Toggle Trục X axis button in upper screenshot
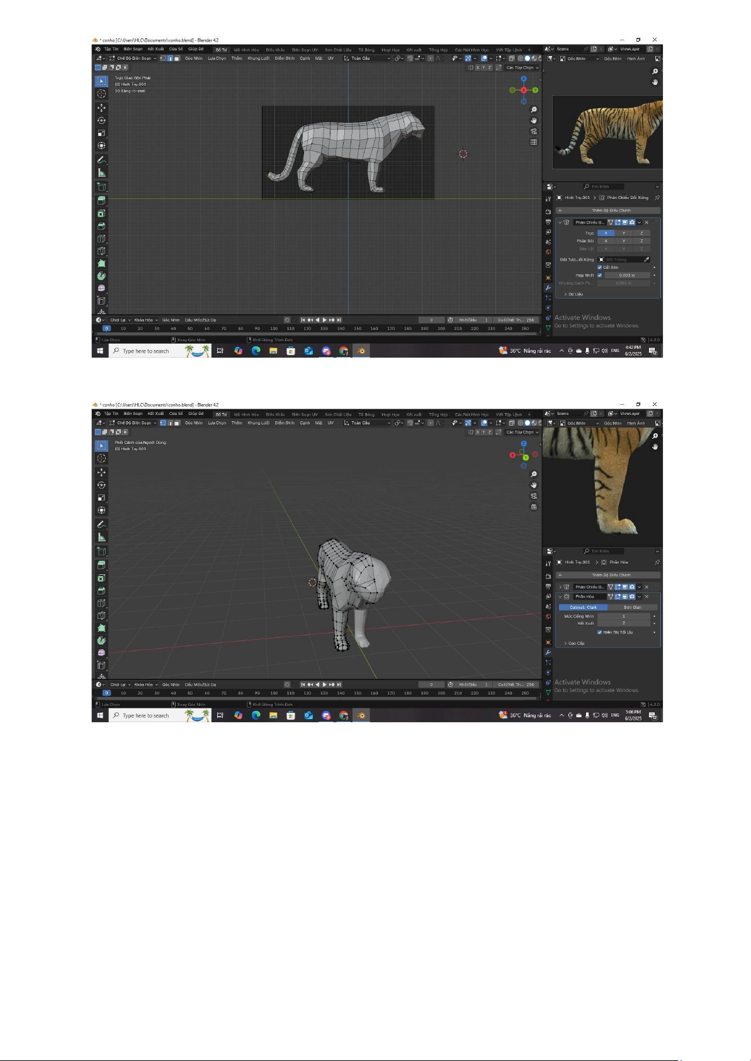This screenshot has width=751, height=1061. [x=606, y=233]
